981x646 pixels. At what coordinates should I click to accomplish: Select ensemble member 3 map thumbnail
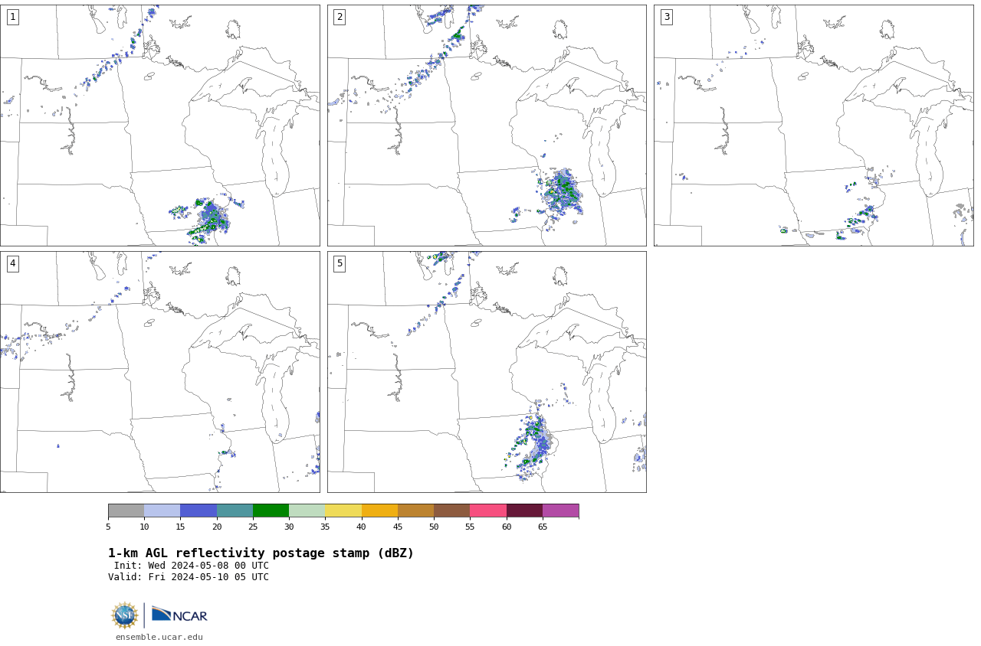[813, 126]
